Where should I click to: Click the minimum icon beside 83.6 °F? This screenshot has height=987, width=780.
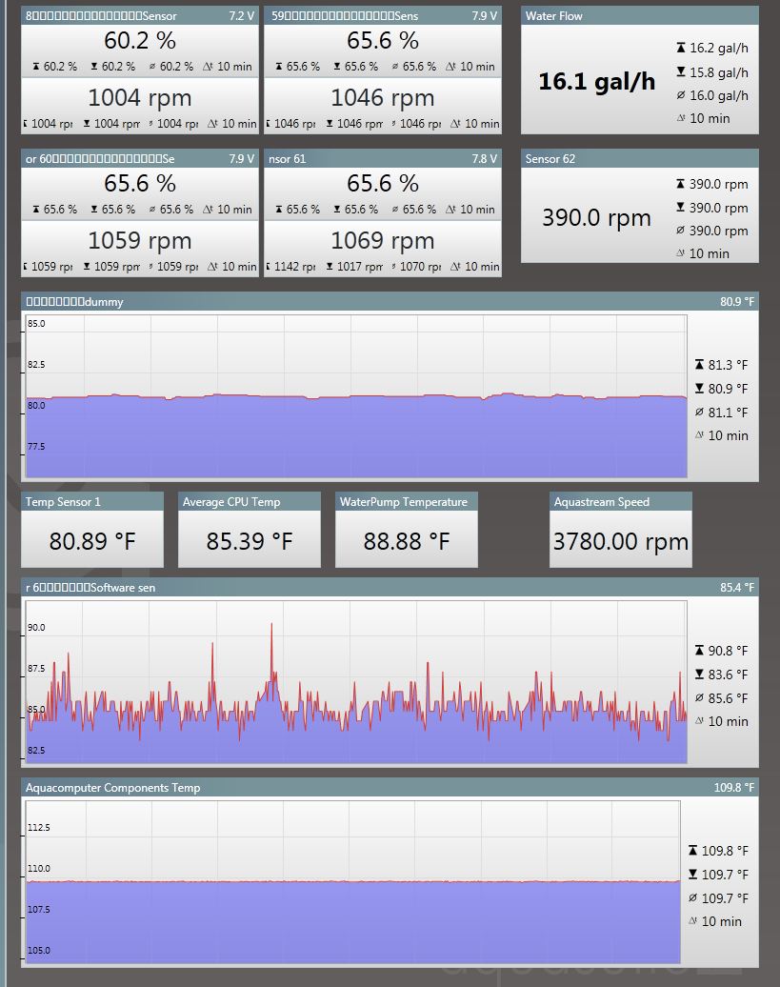(x=699, y=675)
